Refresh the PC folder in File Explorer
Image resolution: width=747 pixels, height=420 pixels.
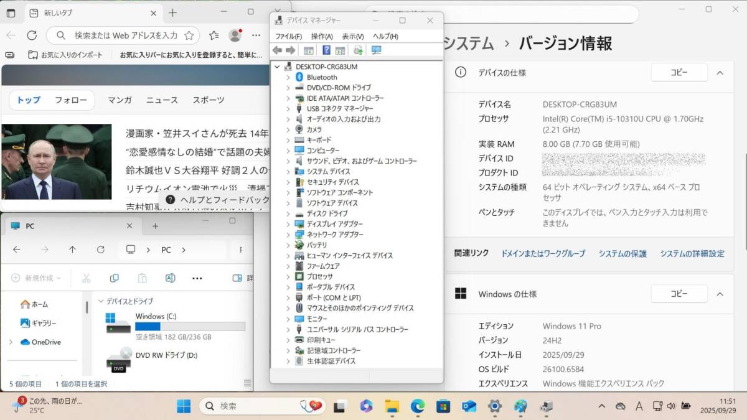100,250
